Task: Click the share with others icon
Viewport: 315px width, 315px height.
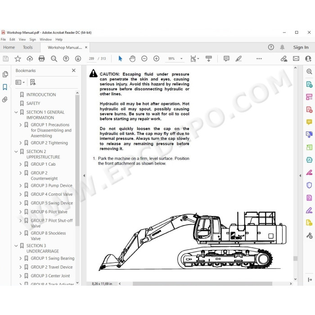Action: (x=308, y=58)
